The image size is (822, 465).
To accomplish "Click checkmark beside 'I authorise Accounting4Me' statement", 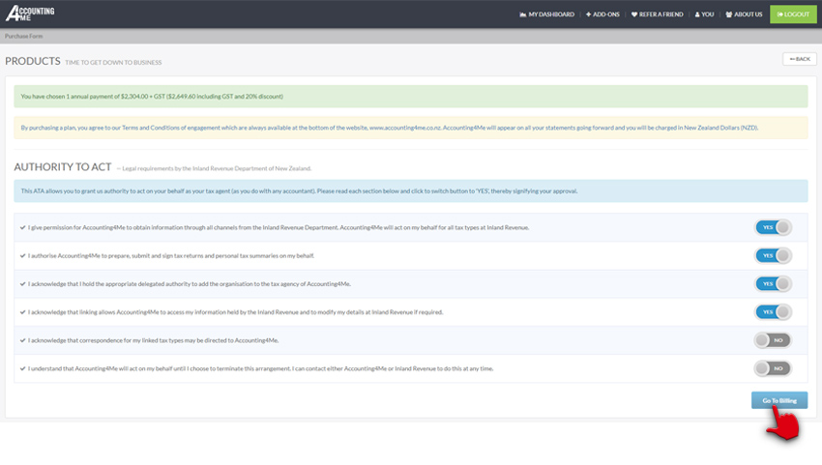I will click(22, 256).
